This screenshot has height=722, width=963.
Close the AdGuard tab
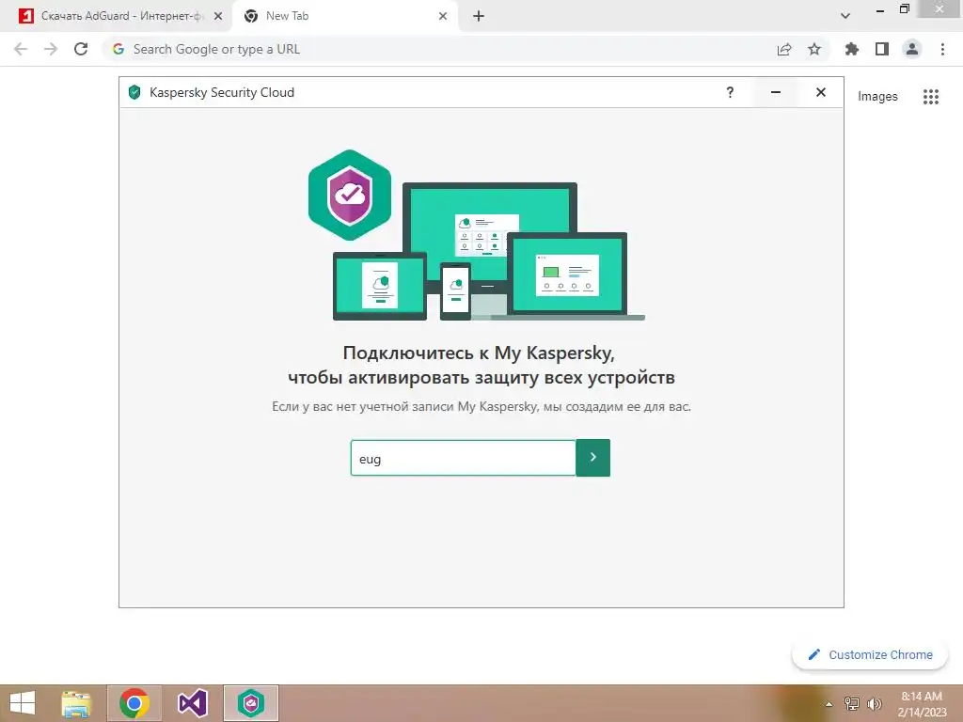pos(218,17)
